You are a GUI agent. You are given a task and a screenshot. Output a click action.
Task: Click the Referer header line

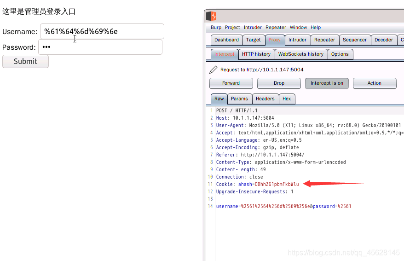tap(260, 155)
